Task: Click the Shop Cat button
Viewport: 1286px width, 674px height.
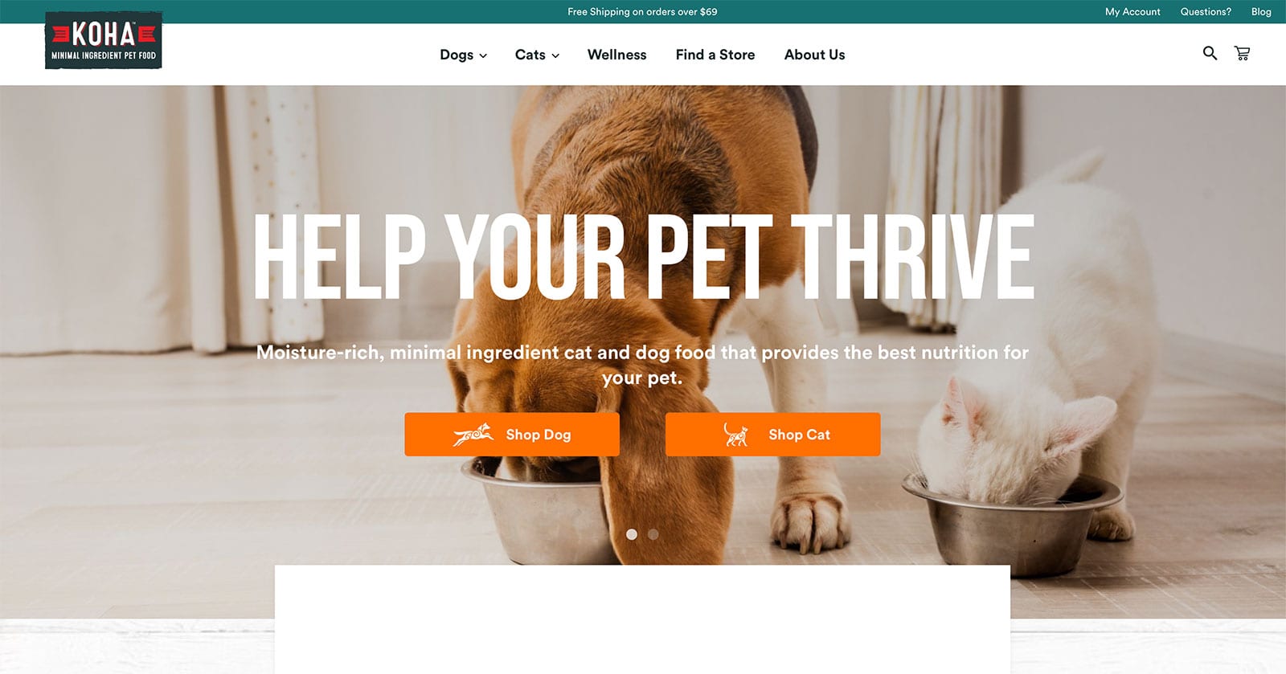Action: (773, 435)
